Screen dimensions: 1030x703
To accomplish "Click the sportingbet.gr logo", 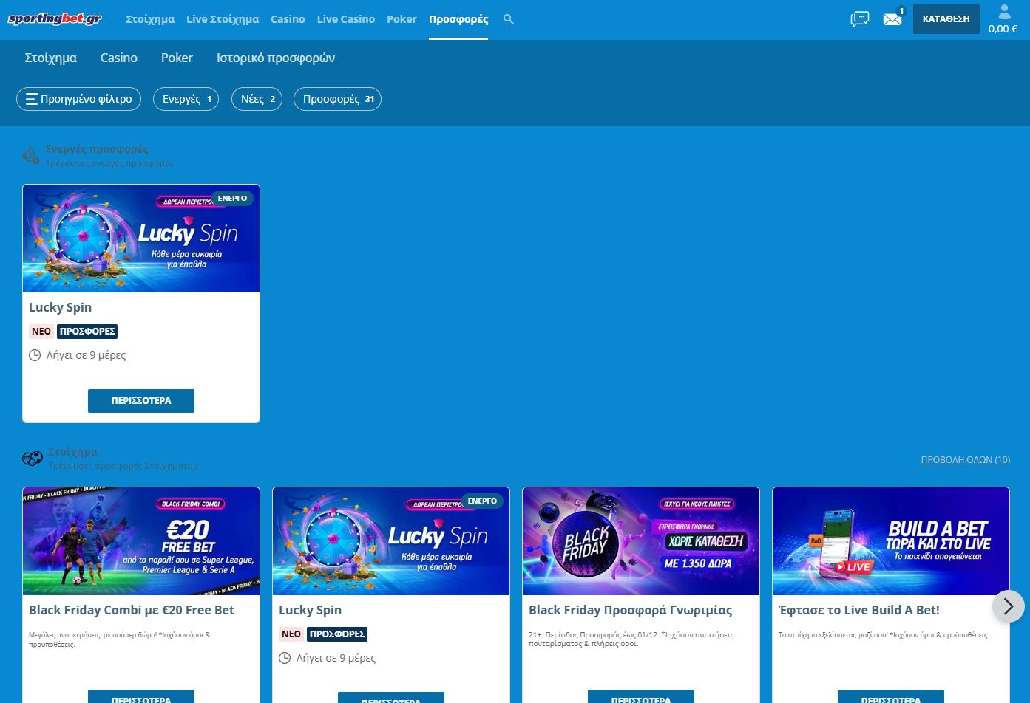I will (x=55, y=19).
